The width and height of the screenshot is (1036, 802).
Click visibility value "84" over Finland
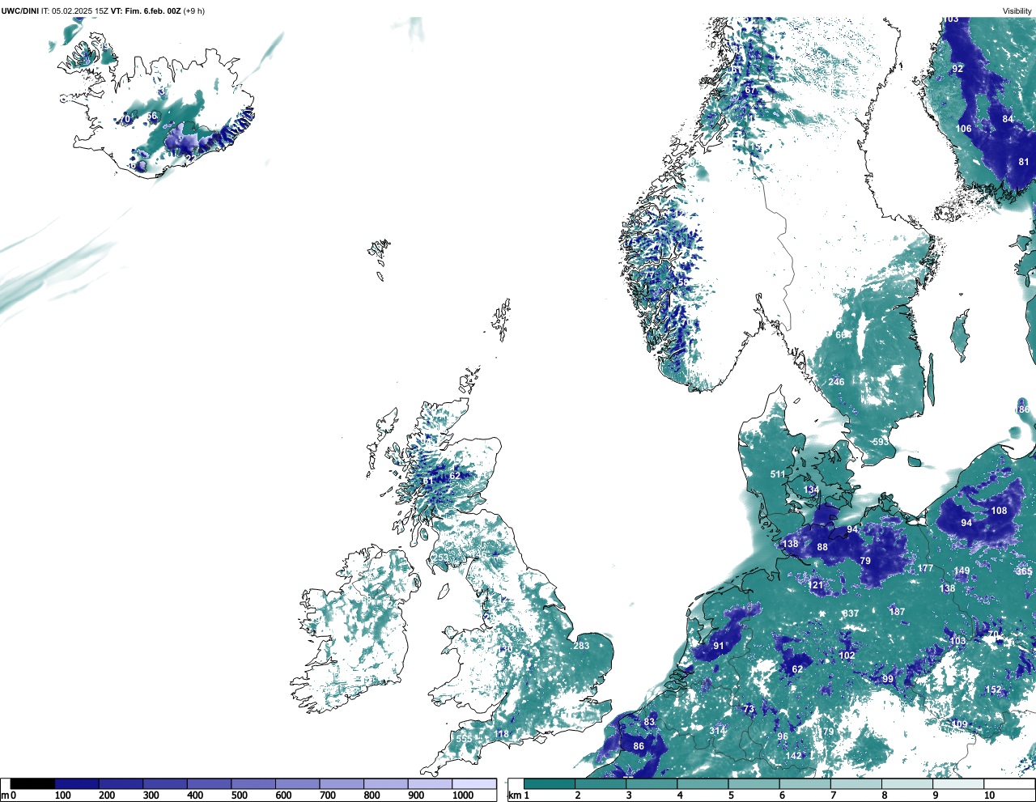(x=1008, y=119)
